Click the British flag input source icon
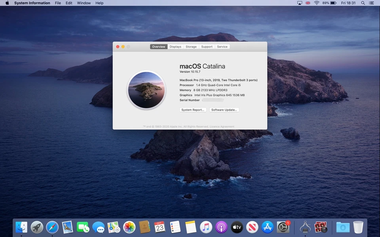The height and width of the screenshot is (237, 380). click(308, 3)
